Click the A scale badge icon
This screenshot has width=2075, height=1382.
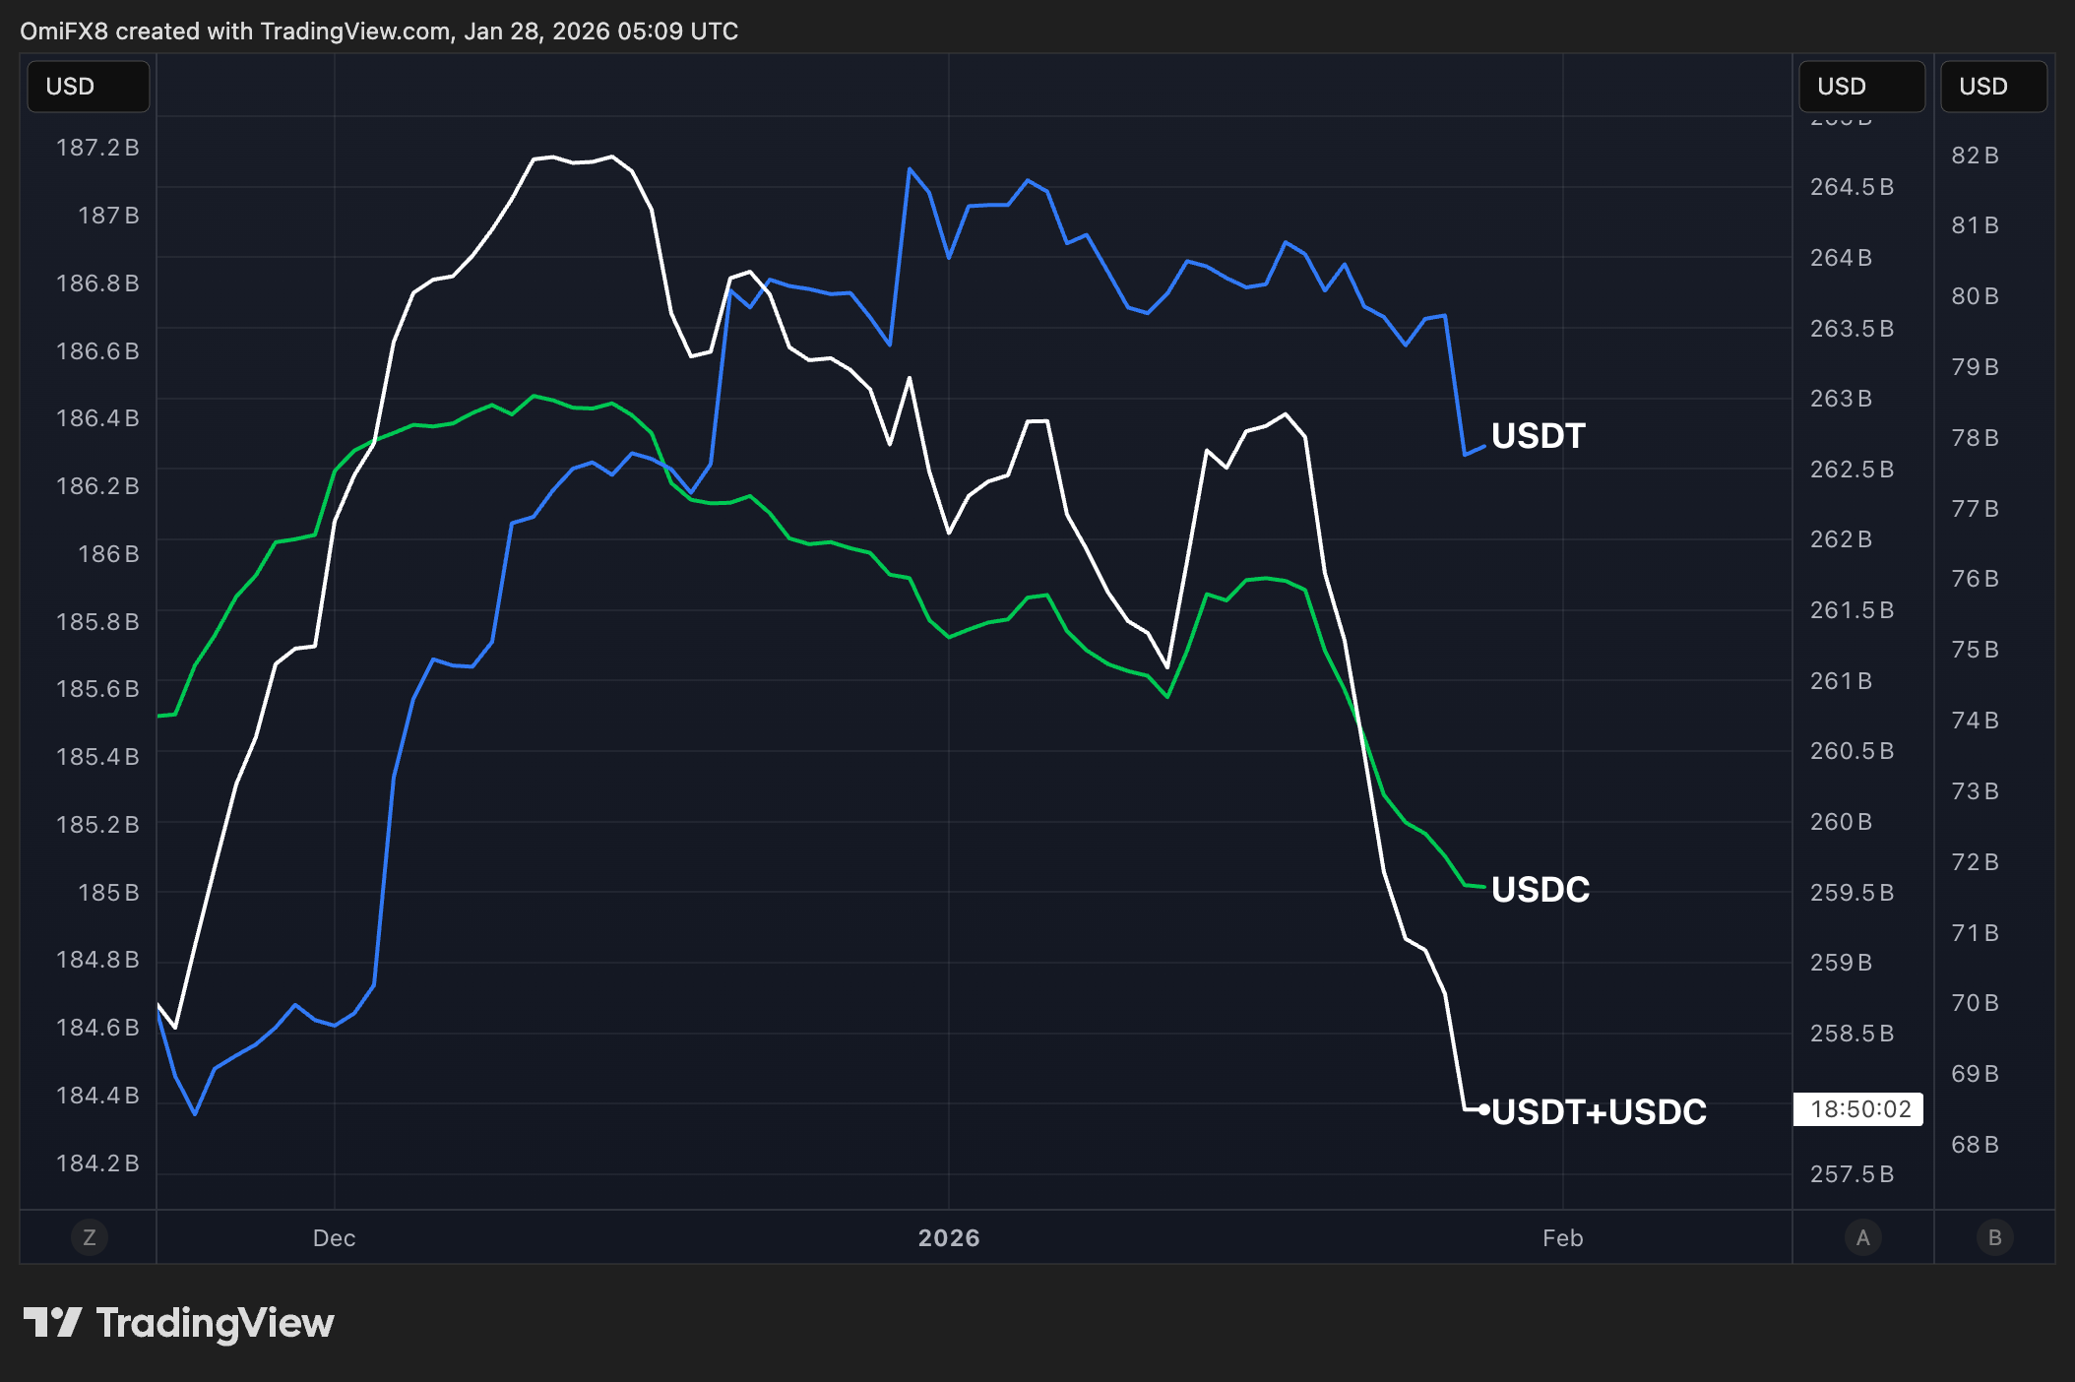(x=1862, y=1237)
